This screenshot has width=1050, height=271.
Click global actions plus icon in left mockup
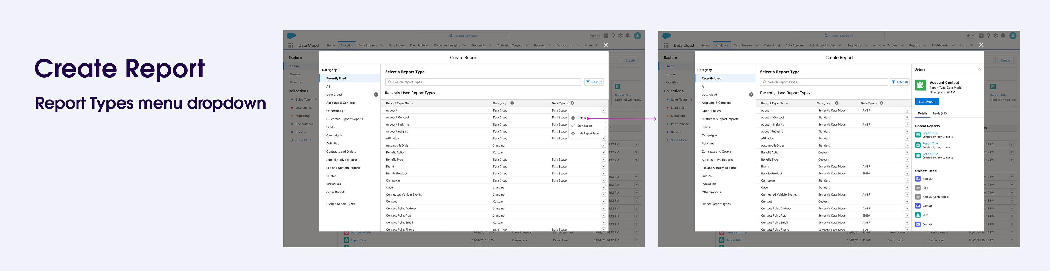click(606, 36)
